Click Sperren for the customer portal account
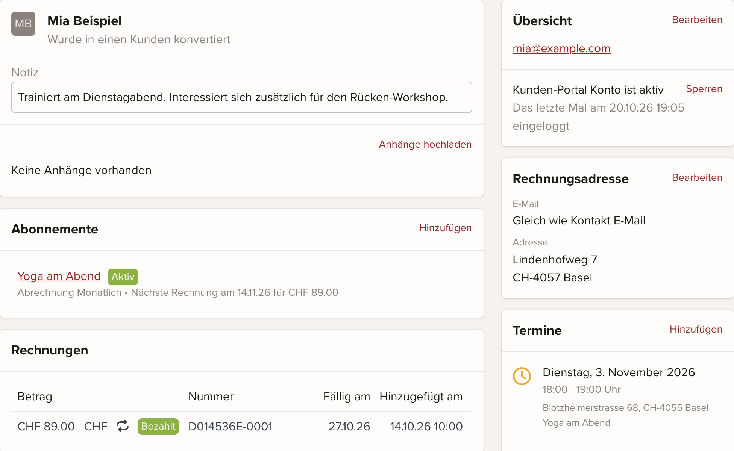 tap(704, 89)
